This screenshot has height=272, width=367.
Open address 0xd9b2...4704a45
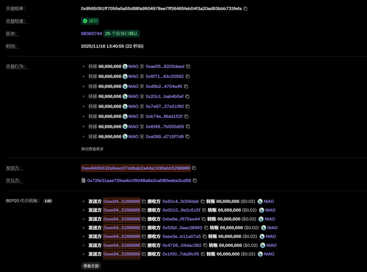pyautogui.click(x=164, y=87)
